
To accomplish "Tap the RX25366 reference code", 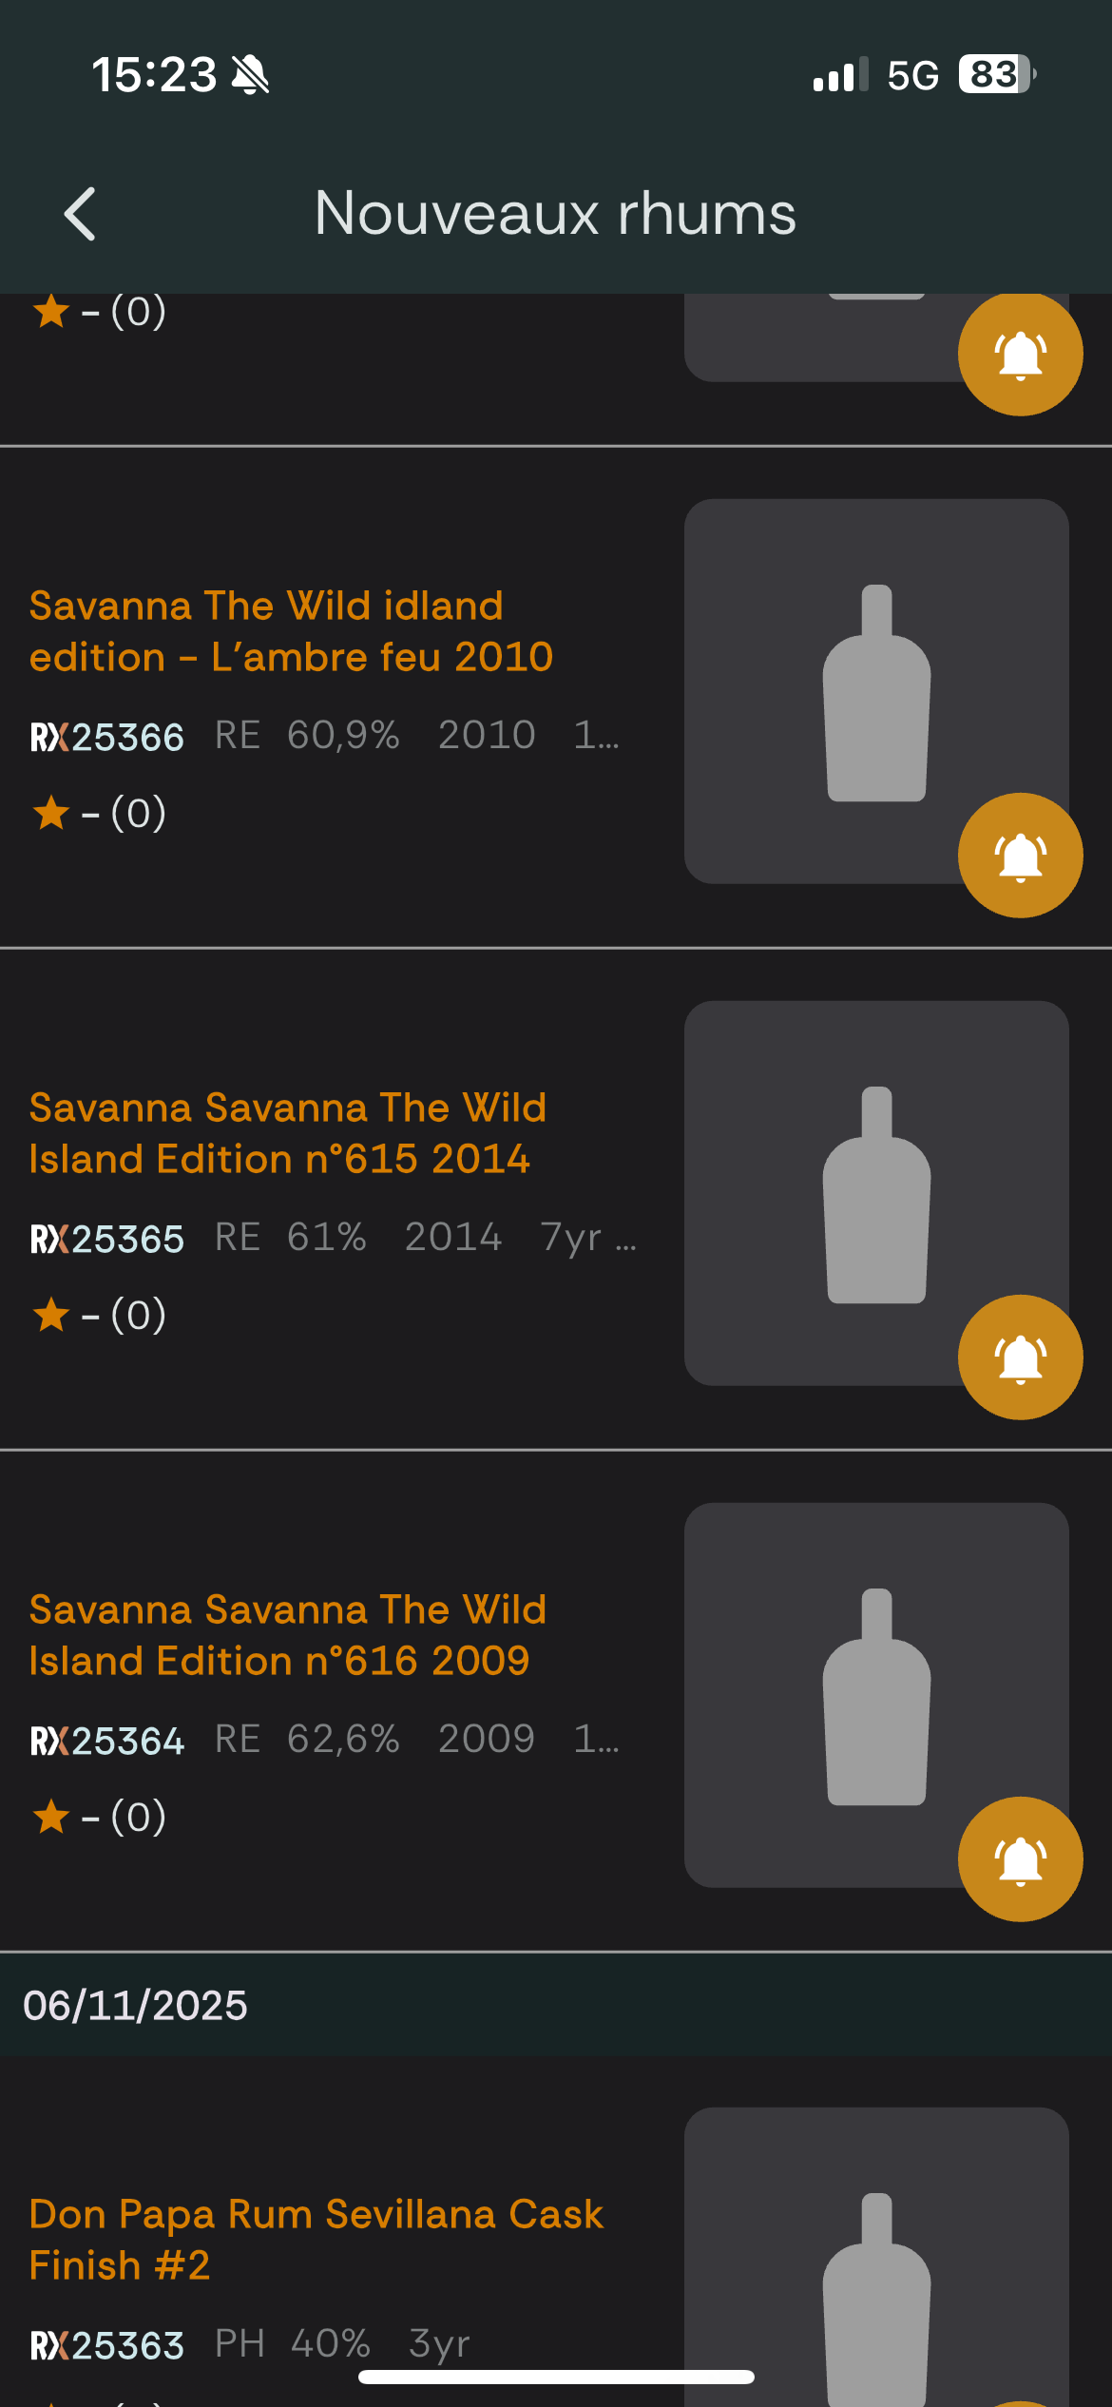I will click(107, 738).
